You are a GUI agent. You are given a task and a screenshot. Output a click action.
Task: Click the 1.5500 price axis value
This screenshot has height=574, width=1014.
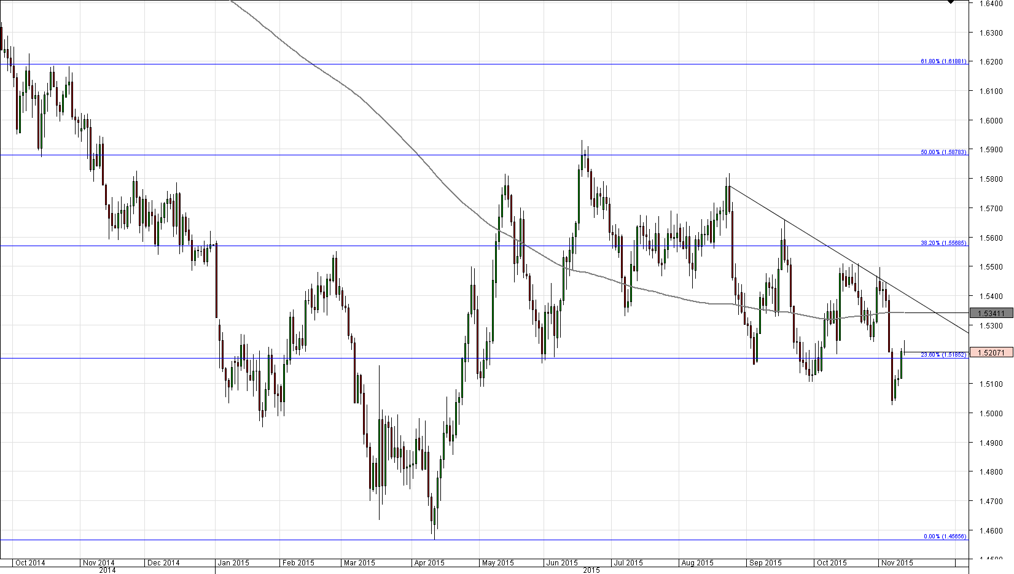point(992,267)
